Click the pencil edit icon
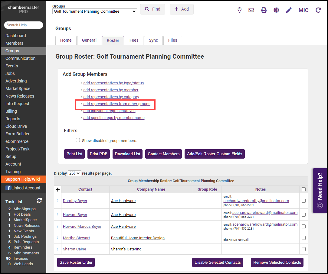The image size is (328, 274). pos(289,10)
